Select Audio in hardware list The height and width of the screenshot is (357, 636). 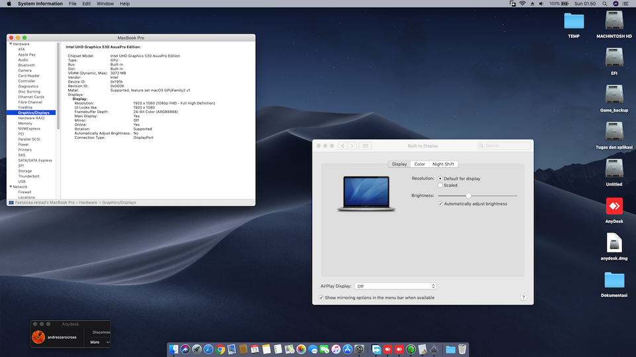pyautogui.click(x=23, y=60)
